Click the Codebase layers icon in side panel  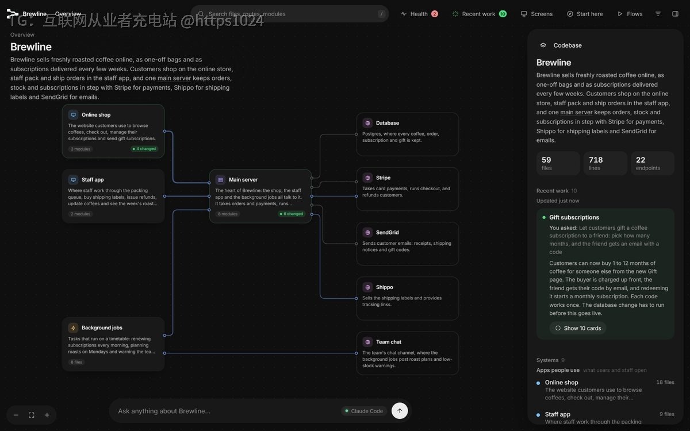(543, 45)
